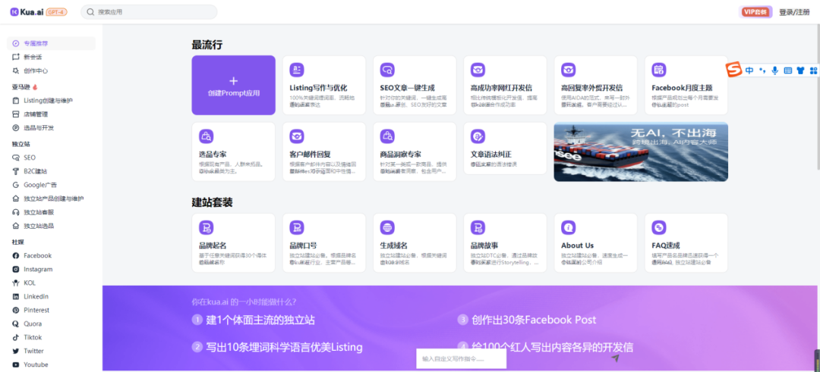Click the 品牌故事 card icon
This screenshot has width=820, height=372.
(x=478, y=227)
